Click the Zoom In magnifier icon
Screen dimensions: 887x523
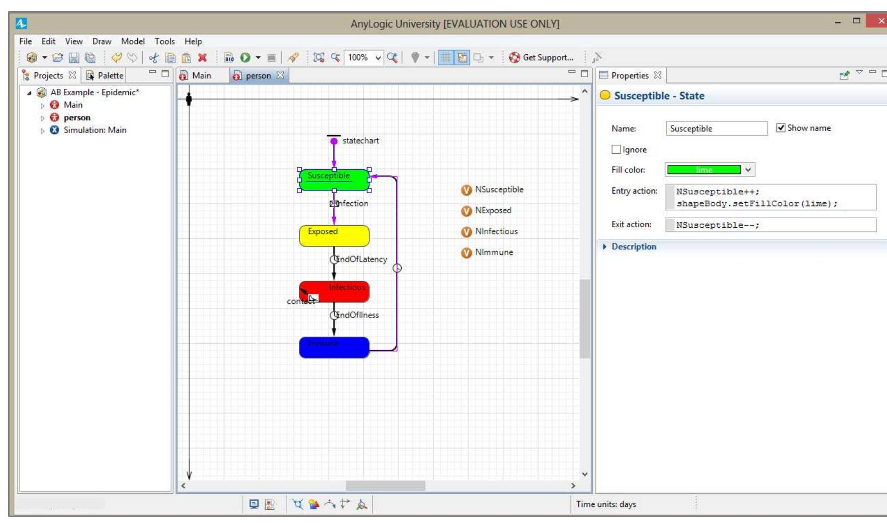point(392,57)
